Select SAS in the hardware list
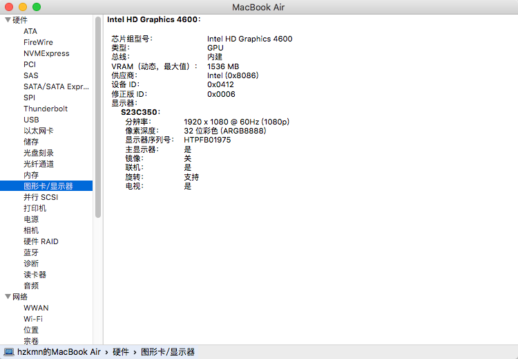This screenshot has height=359, width=518. [x=30, y=75]
